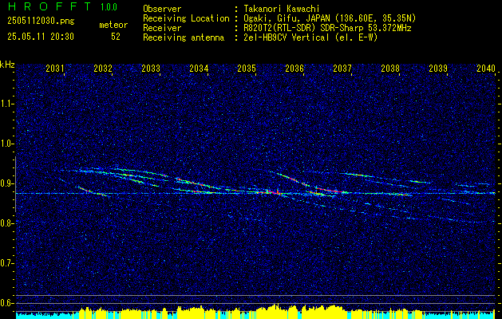
Task: Click the HROFFT program title
Action: pyautogui.click(x=49, y=6)
